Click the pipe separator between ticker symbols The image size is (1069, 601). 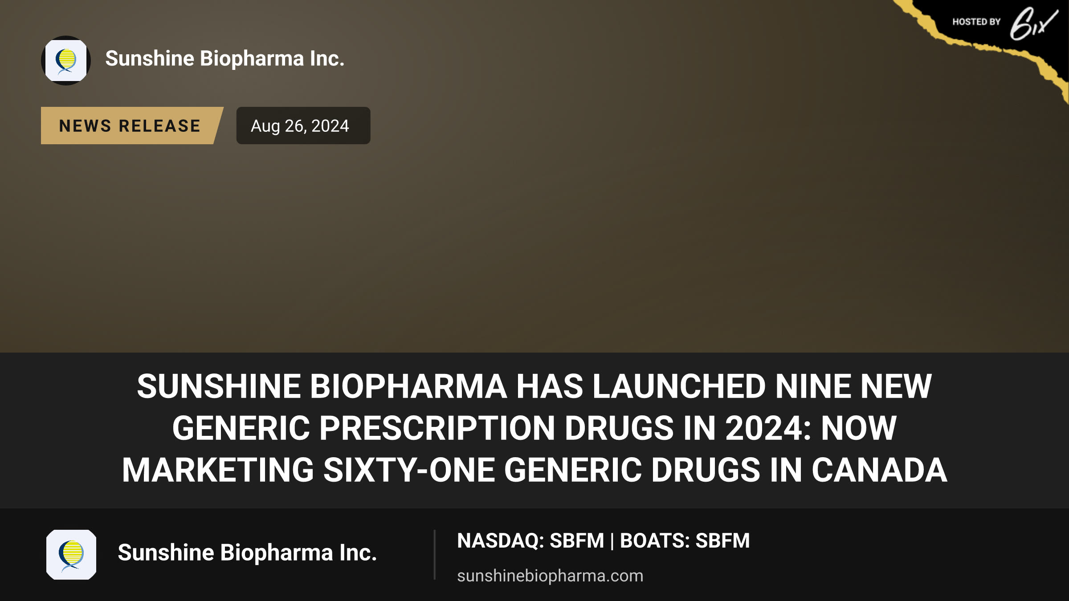612,541
